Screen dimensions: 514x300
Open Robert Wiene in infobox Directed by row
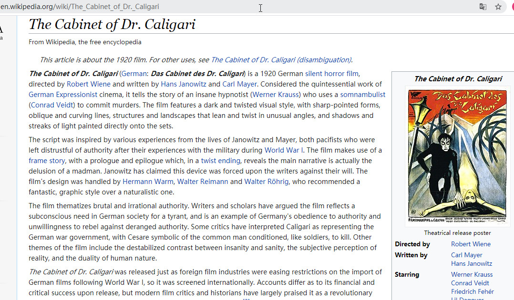[x=471, y=244]
